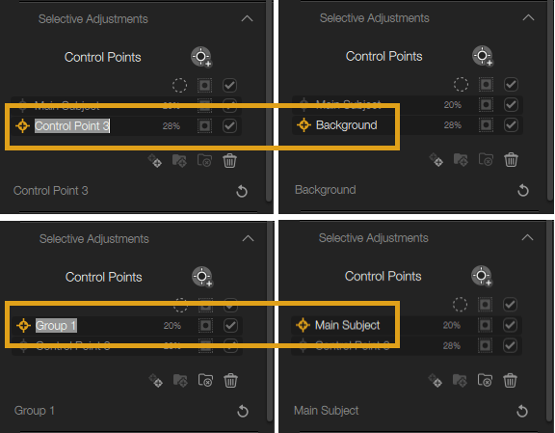Collapse Selective Adjustments above Control Point 3 panel
The width and height of the screenshot is (555, 433).
(x=247, y=18)
